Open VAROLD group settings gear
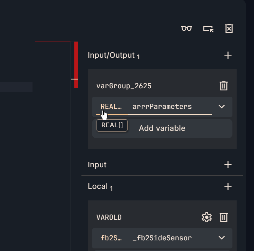The height and width of the screenshot is (251, 254). pos(207,217)
